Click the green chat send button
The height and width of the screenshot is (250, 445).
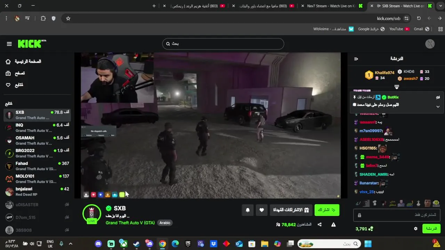click(431, 229)
